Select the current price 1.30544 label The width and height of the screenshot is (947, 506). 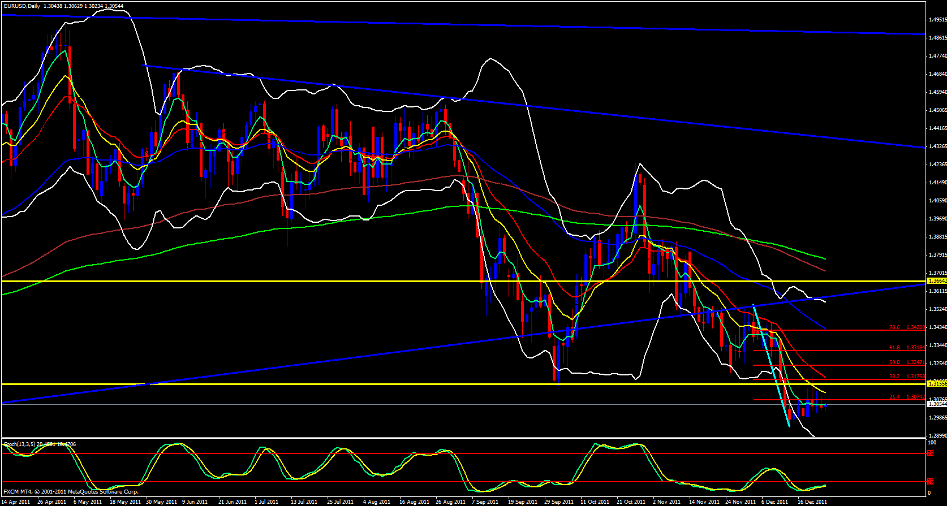[936, 404]
